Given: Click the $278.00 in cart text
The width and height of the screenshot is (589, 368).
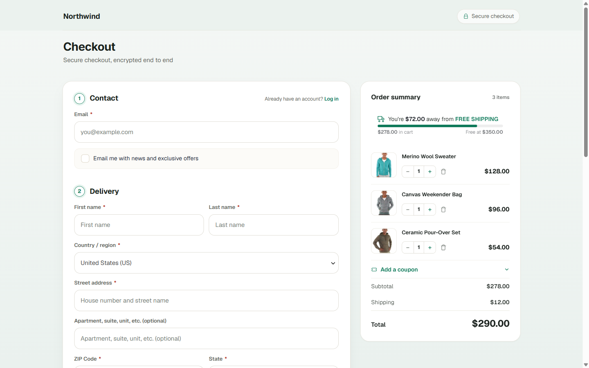Looking at the screenshot, I should pos(395,132).
